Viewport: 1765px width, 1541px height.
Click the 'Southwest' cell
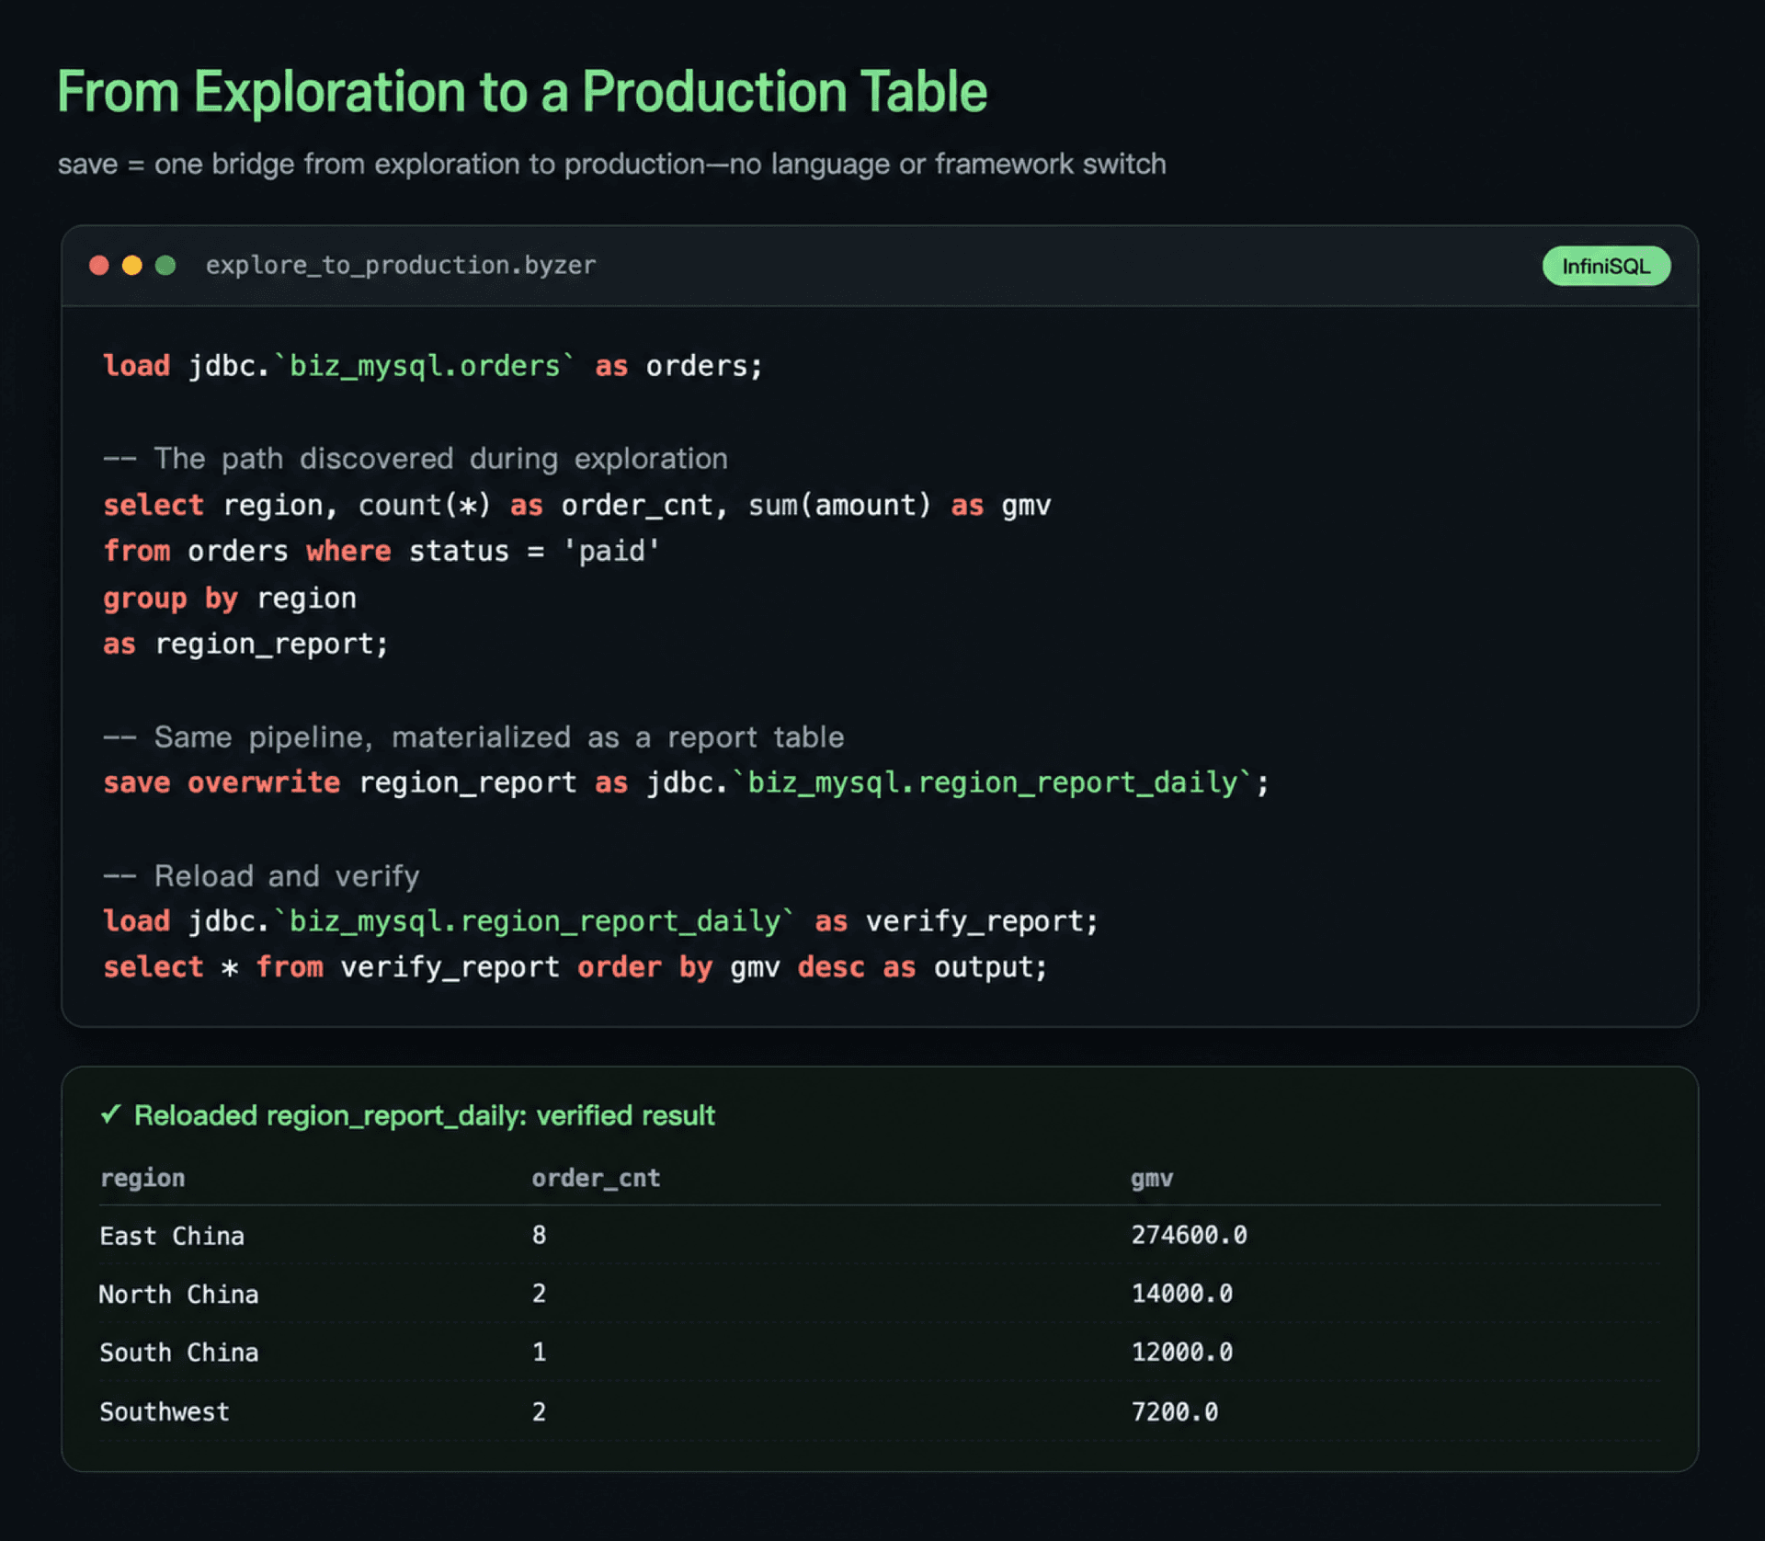(165, 1411)
